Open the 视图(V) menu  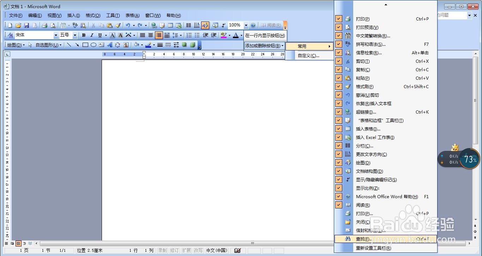54,16
